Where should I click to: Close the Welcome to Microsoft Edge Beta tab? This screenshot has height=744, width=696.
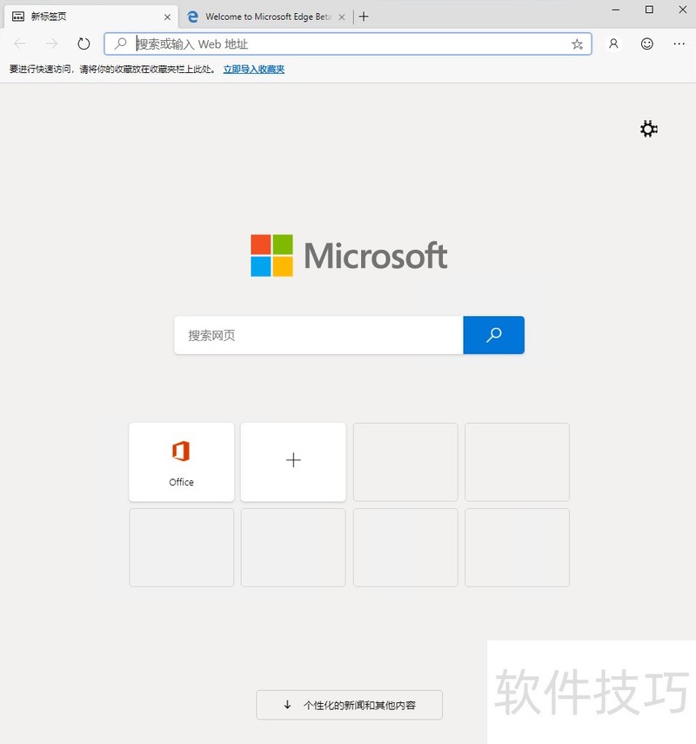point(342,17)
